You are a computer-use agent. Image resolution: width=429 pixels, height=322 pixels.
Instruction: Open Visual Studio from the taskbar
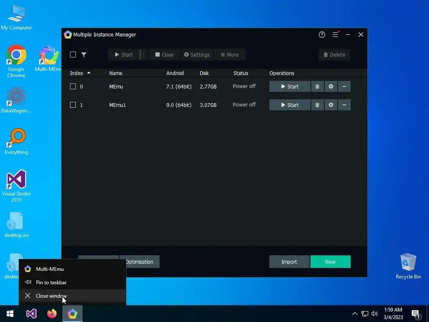[x=31, y=314]
